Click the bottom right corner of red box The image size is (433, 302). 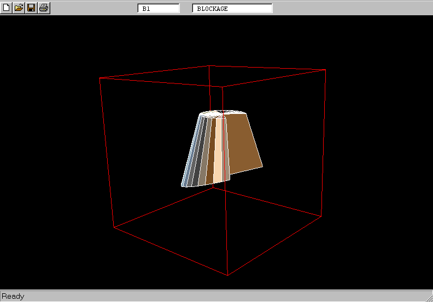320,214
